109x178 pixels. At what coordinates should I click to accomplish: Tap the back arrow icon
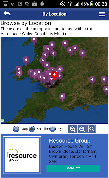(x=7, y=14)
